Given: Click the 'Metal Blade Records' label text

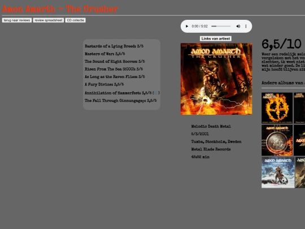Looking at the screenshot, I should [211, 149].
